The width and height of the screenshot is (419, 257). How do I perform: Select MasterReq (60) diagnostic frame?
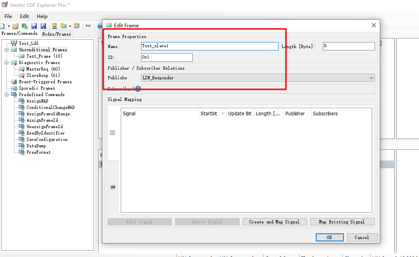43,69
